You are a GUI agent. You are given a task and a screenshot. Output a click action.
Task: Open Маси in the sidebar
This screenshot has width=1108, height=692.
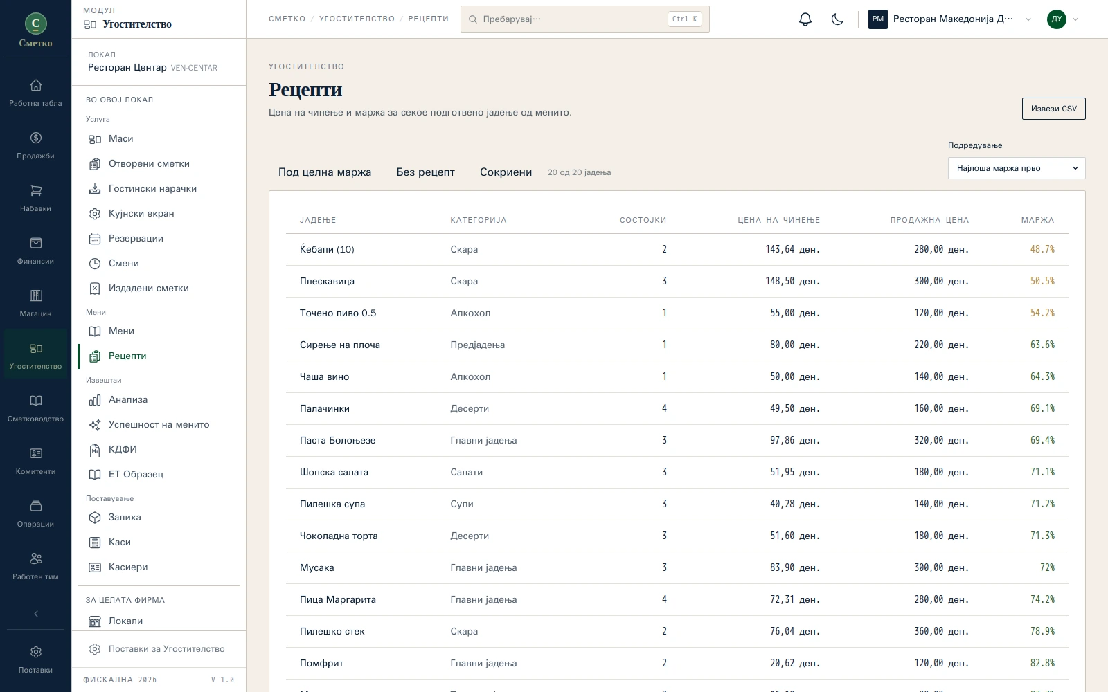[159, 139]
